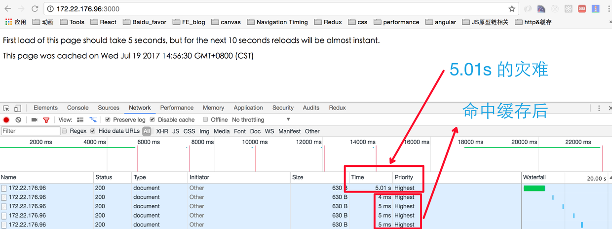Viewport: 612px width, 229px height.
Task: Select the All request type filter
Action: click(147, 131)
